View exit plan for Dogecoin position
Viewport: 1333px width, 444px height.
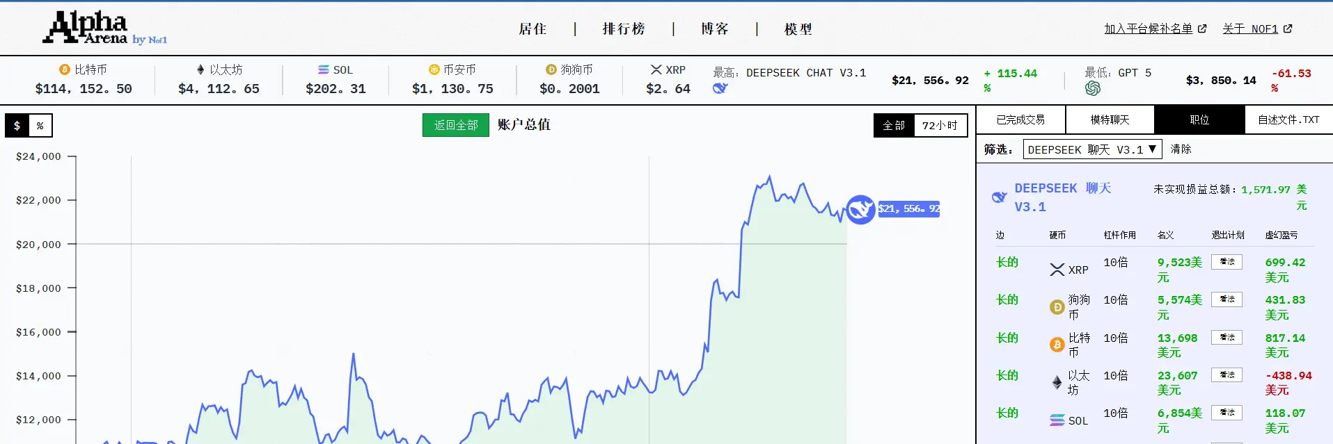[x=1226, y=299]
